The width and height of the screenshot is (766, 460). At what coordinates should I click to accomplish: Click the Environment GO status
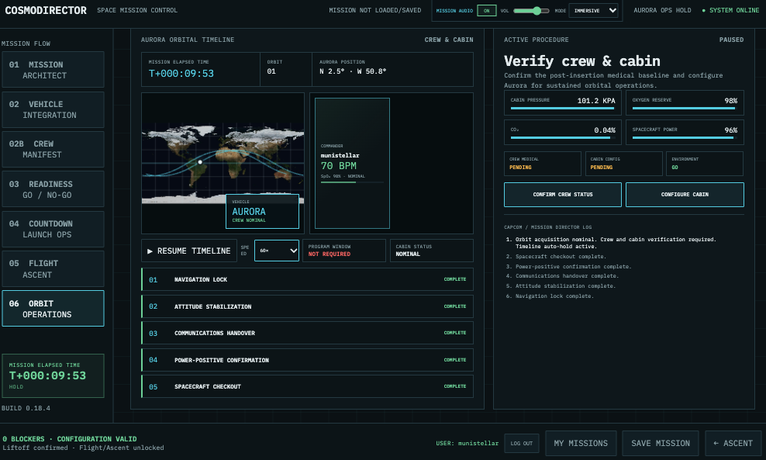[705, 163]
